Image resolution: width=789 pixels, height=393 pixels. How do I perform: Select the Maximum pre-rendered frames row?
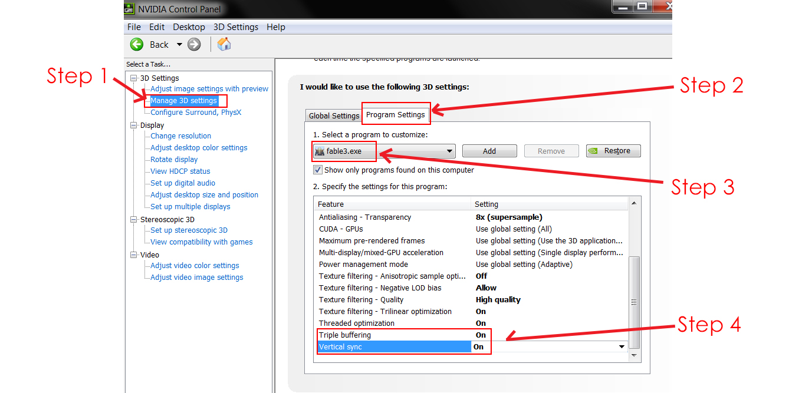tap(471, 241)
